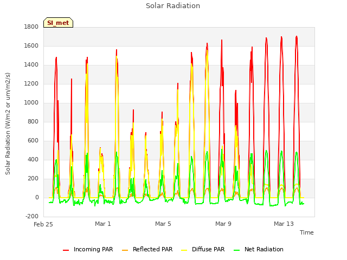The height and width of the screenshot is (260, 347).
Task: Click the 0 y-axis tick label
Action: pyautogui.click(x=37, y=197)
